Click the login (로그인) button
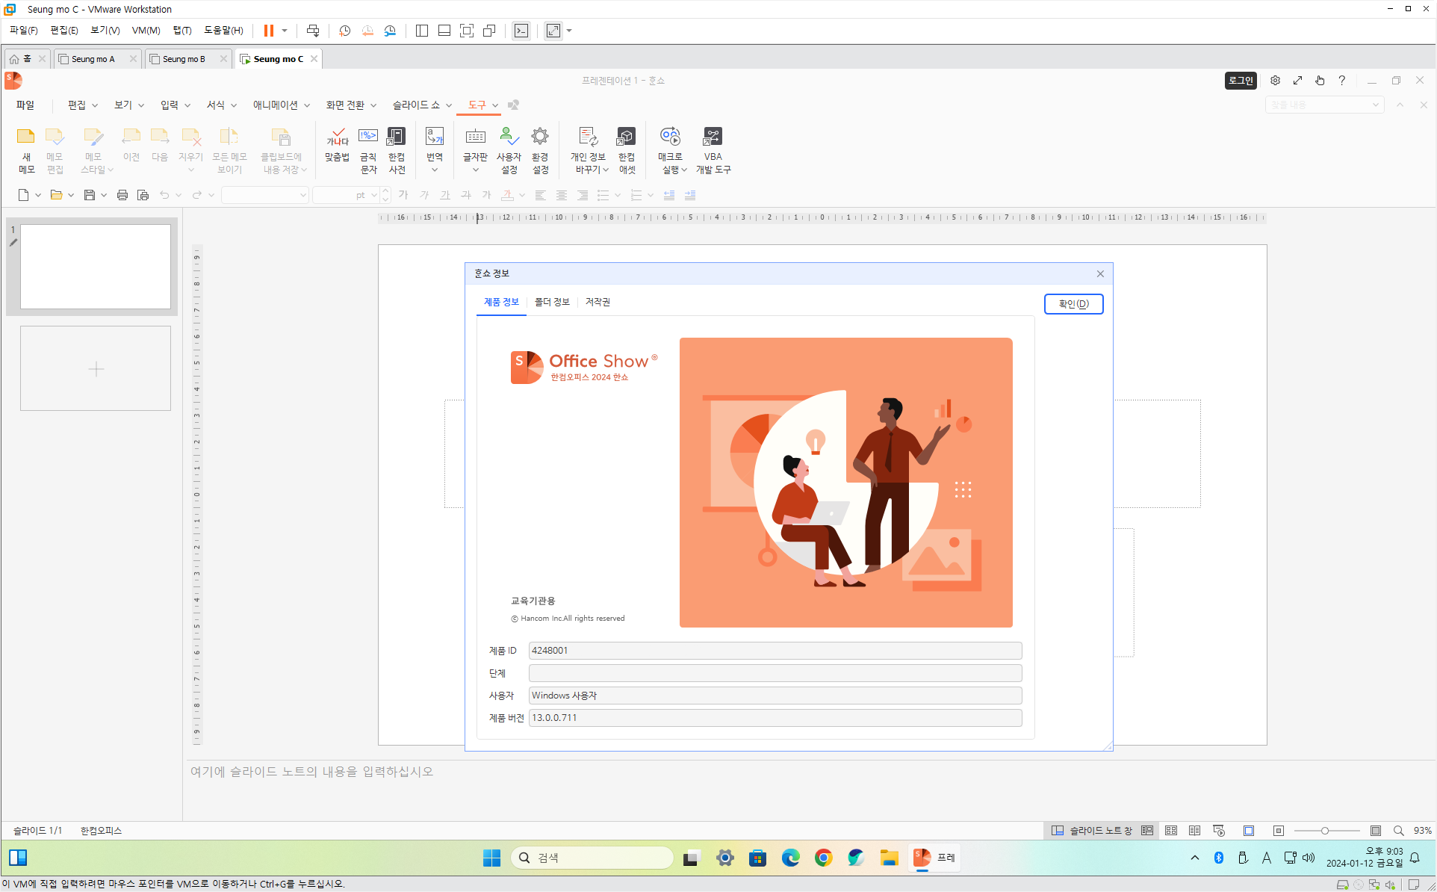This screenshot has width=1437, height=892. pyautogui.click(x=1241, y=81)
